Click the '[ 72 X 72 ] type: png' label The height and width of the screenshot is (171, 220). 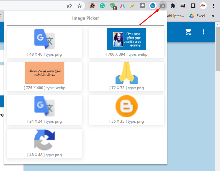(x=127, y=88)
